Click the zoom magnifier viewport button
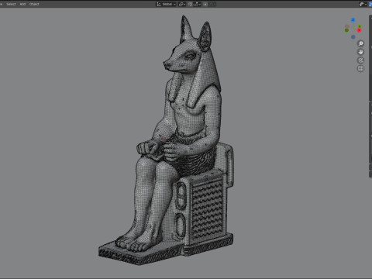 click(x=360, y=43)
